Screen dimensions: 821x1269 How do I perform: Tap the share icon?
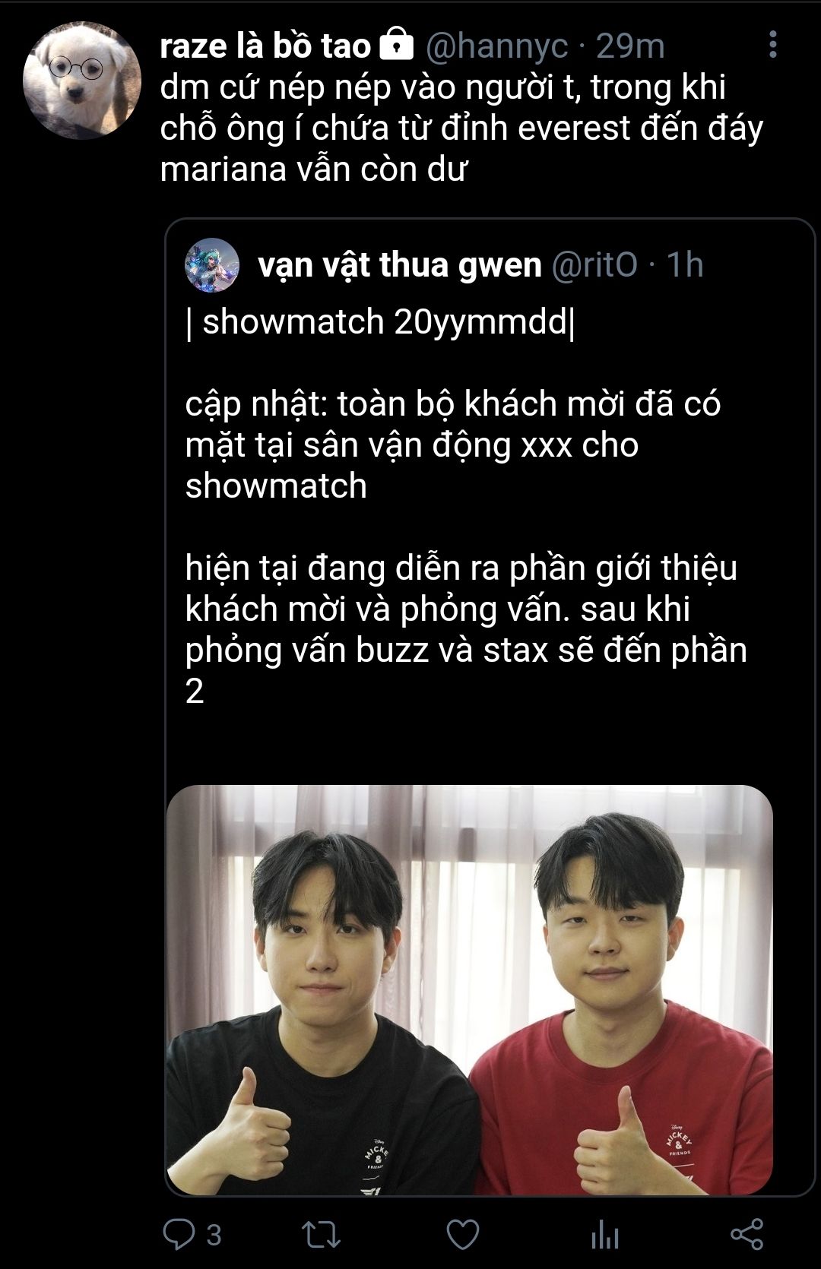coord(747,1234)
